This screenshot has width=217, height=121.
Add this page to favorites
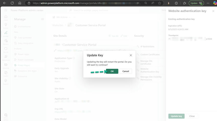(159, 3)
